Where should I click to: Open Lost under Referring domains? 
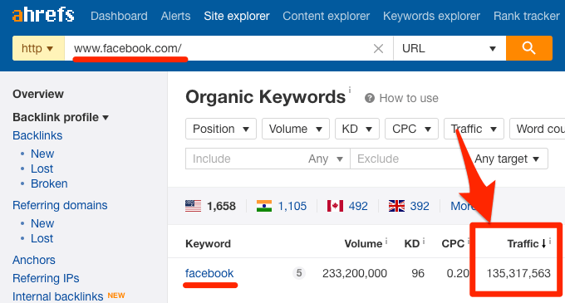42,238
